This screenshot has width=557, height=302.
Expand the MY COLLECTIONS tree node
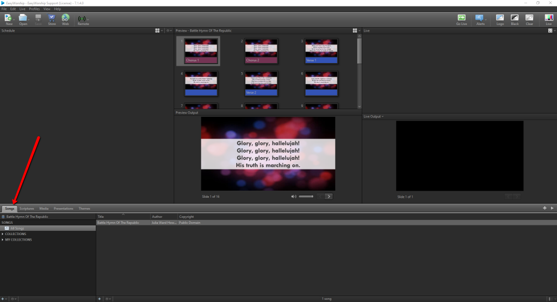(x=3, y=240)
